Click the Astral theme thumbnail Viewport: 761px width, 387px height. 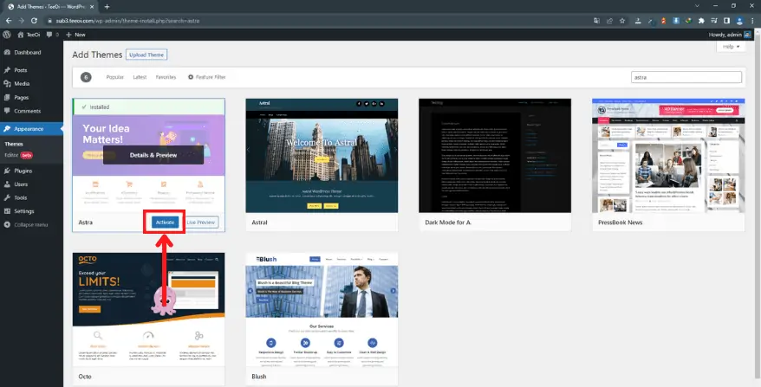click(322, 156)
